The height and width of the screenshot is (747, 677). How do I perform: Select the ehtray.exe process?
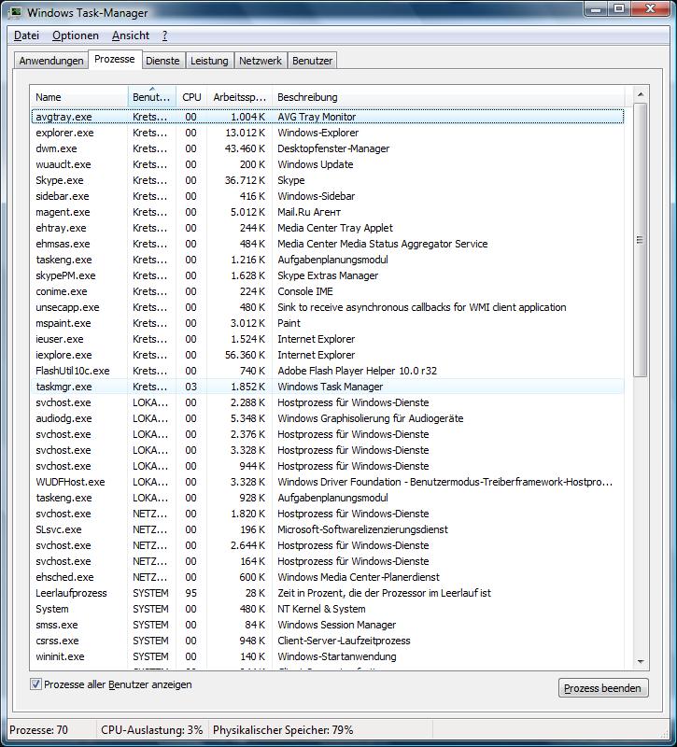(x=328, y=228)
